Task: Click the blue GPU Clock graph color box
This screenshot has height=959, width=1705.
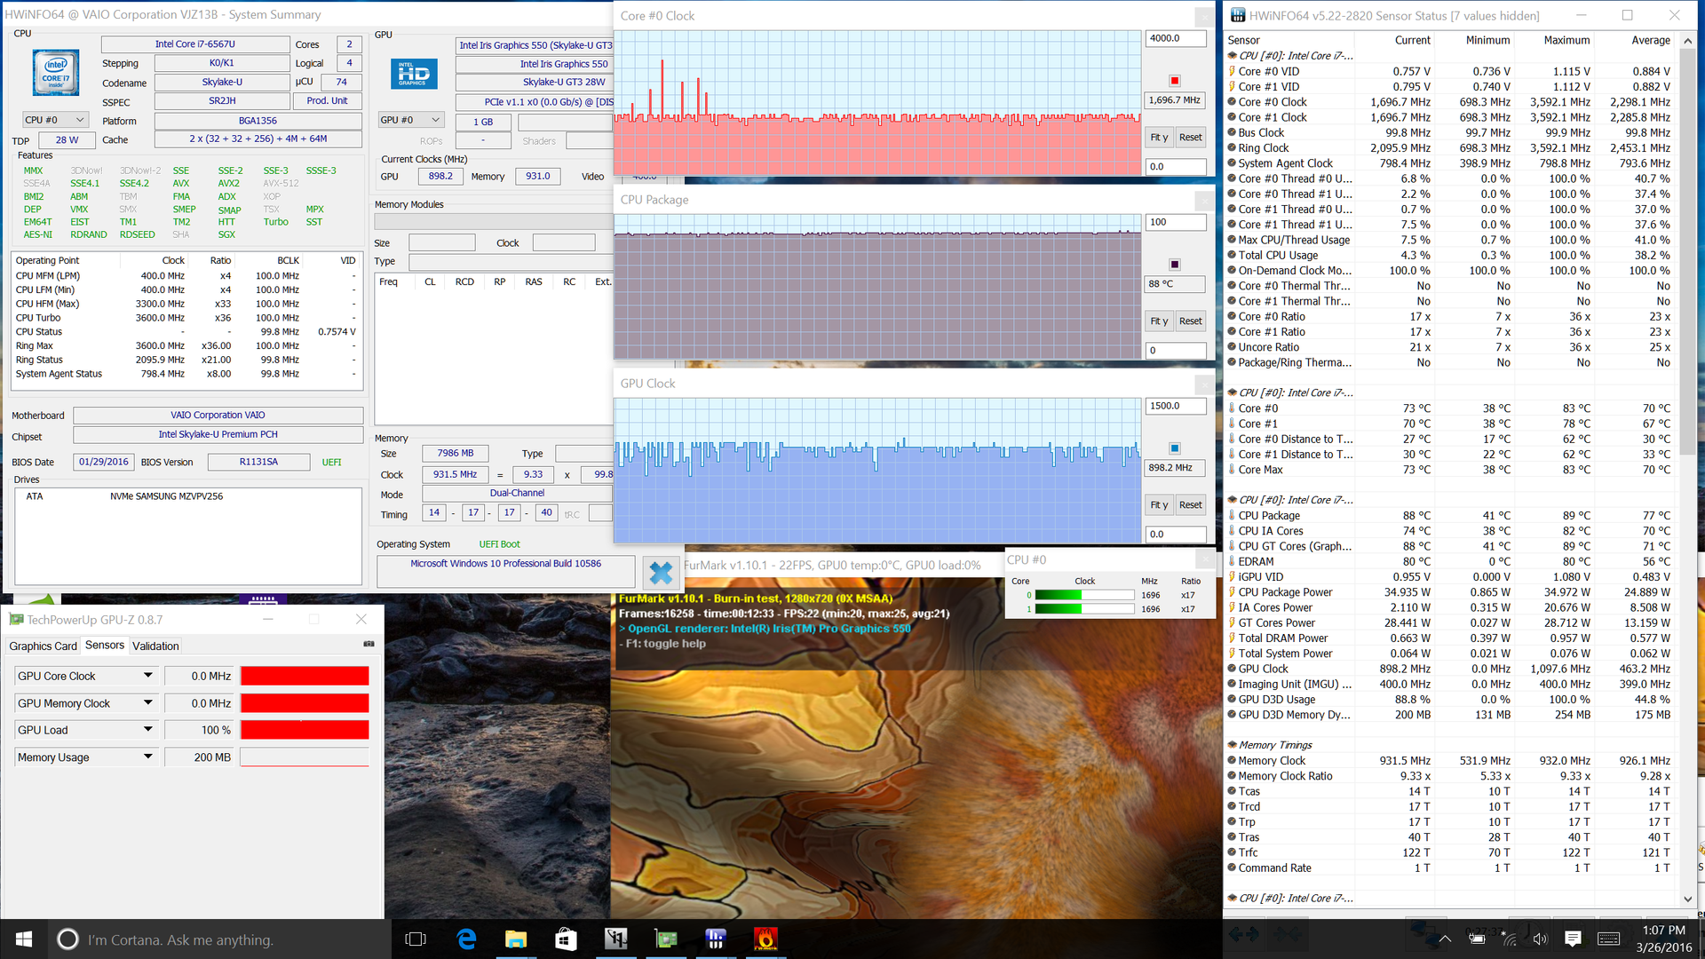Action: pyautogui.click(x=1174, y=448)
